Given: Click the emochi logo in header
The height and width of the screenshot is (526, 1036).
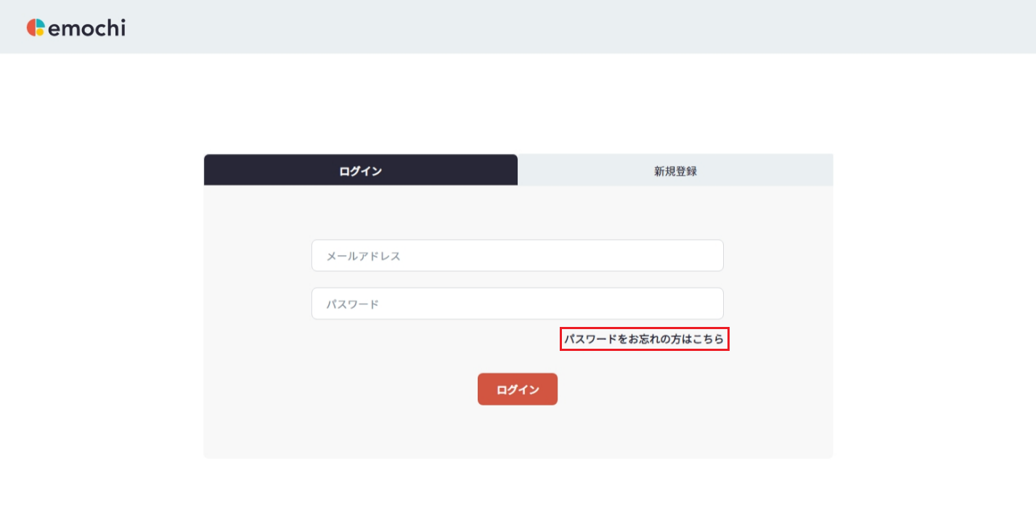Looking at the screenshot, I should pos(76,28).
